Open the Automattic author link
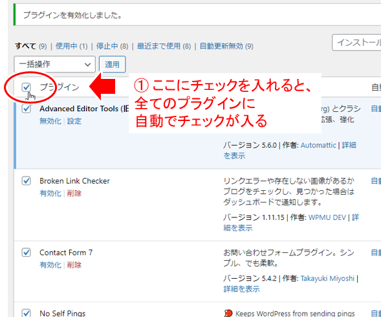 coord(318,145)
